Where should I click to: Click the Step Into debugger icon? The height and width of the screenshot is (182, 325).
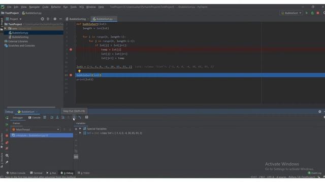[57, 117]
